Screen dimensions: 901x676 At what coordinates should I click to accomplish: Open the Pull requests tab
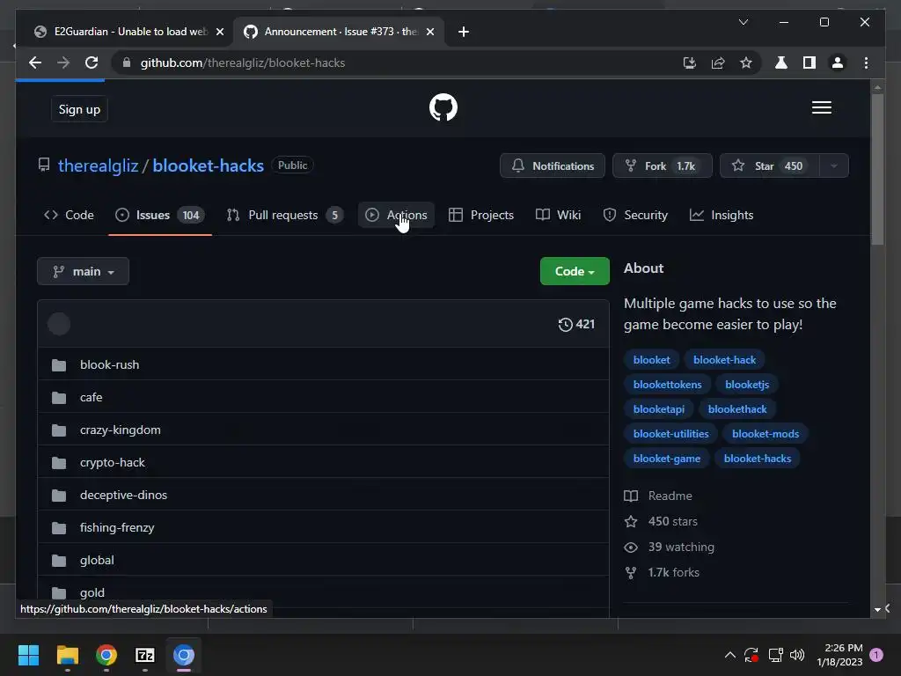coord(285,215)
